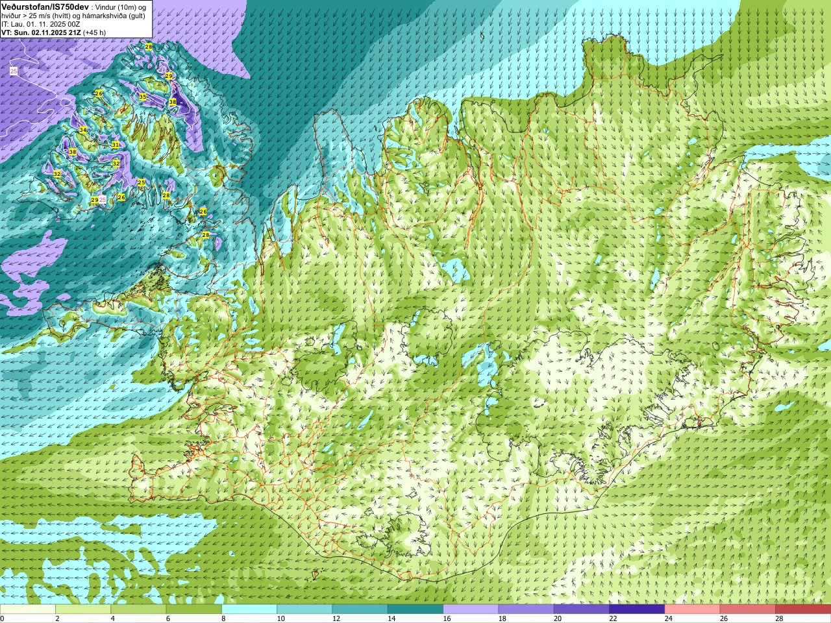
Task: Click the legend tick label '6'
Action: click(x=168, y=618)
